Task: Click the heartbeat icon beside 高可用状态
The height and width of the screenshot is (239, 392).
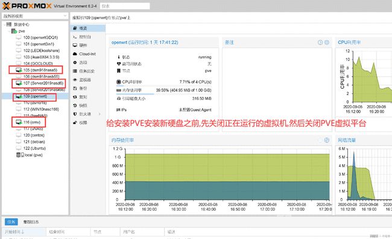Action: coord(119,64)
